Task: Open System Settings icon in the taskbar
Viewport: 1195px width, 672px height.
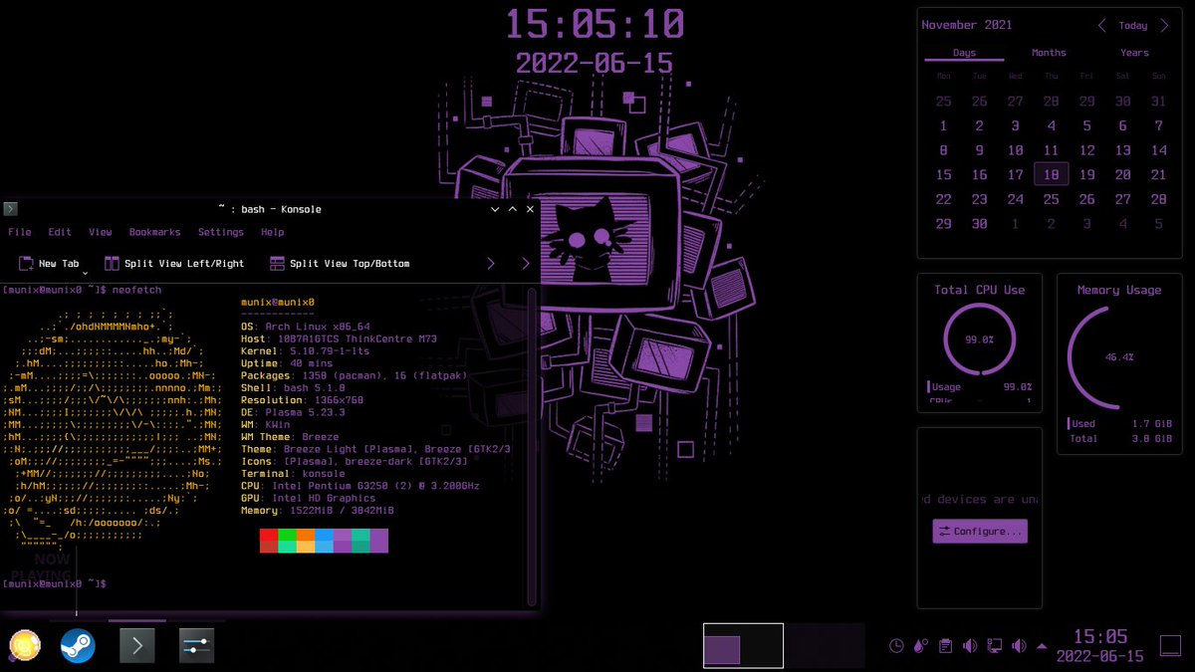Action: (x=196, y=645)
